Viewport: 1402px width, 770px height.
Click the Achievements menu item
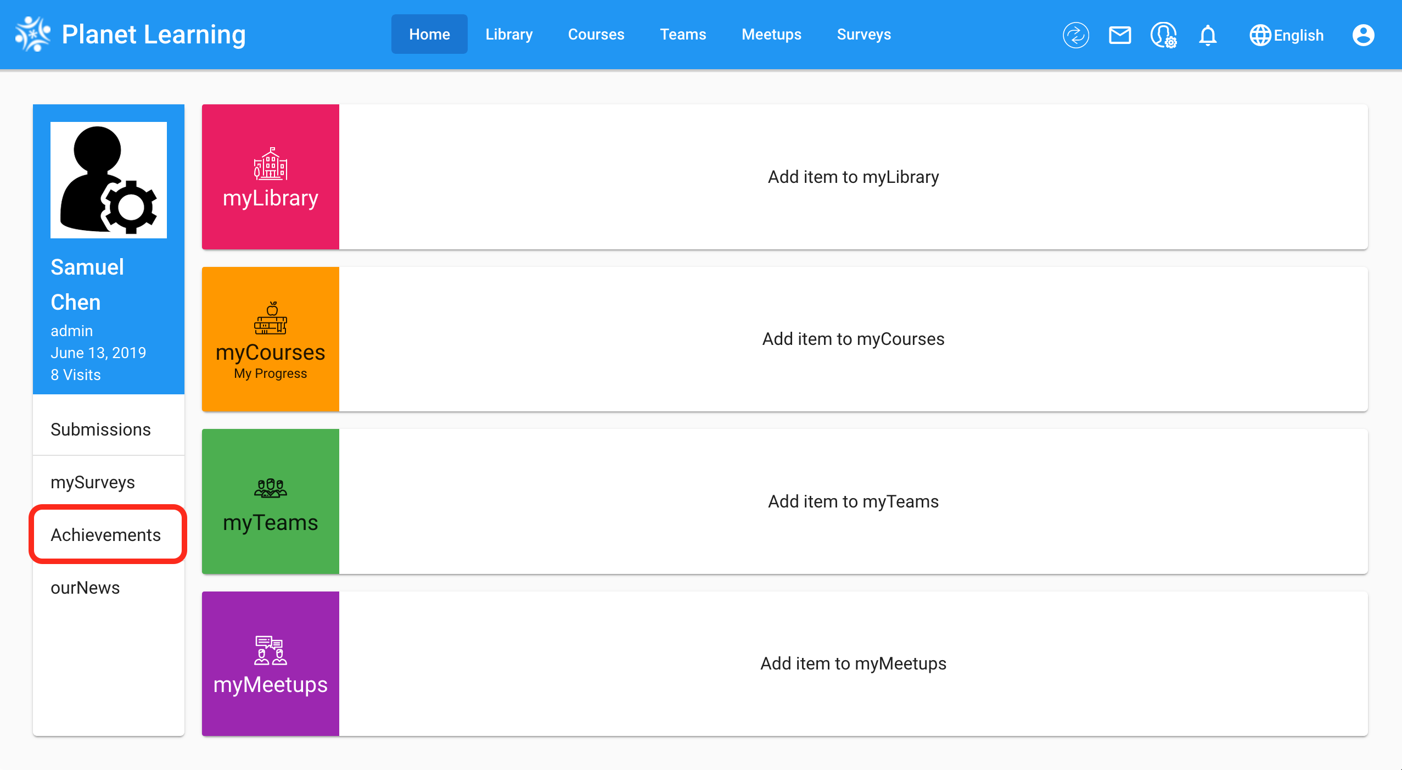point(105,535)
